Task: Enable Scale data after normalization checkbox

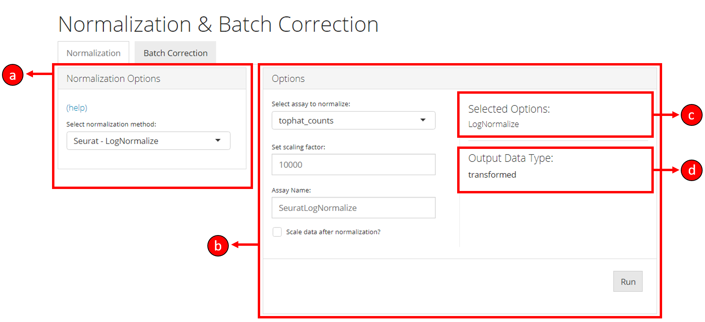Action: tap(277, 232)
